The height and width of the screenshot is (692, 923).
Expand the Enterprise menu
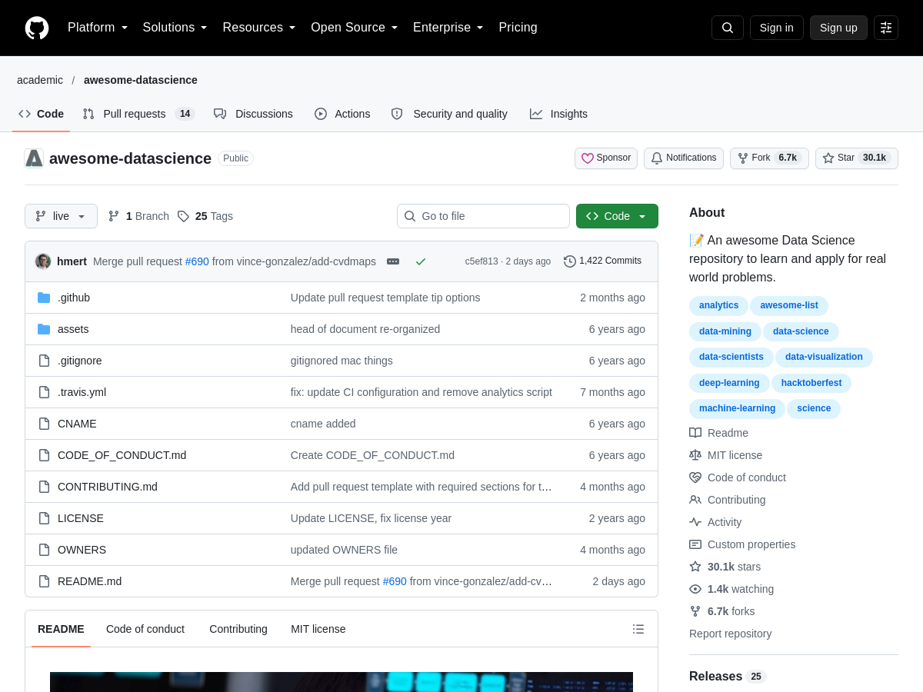448,28
